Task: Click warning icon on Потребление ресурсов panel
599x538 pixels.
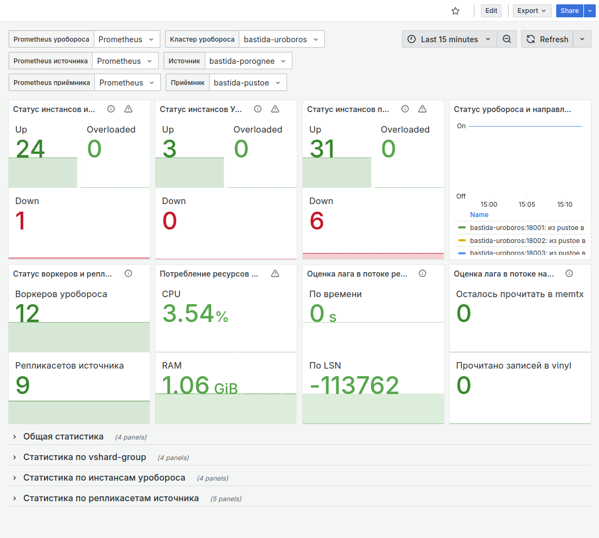Action: click(x=275, y=273)
